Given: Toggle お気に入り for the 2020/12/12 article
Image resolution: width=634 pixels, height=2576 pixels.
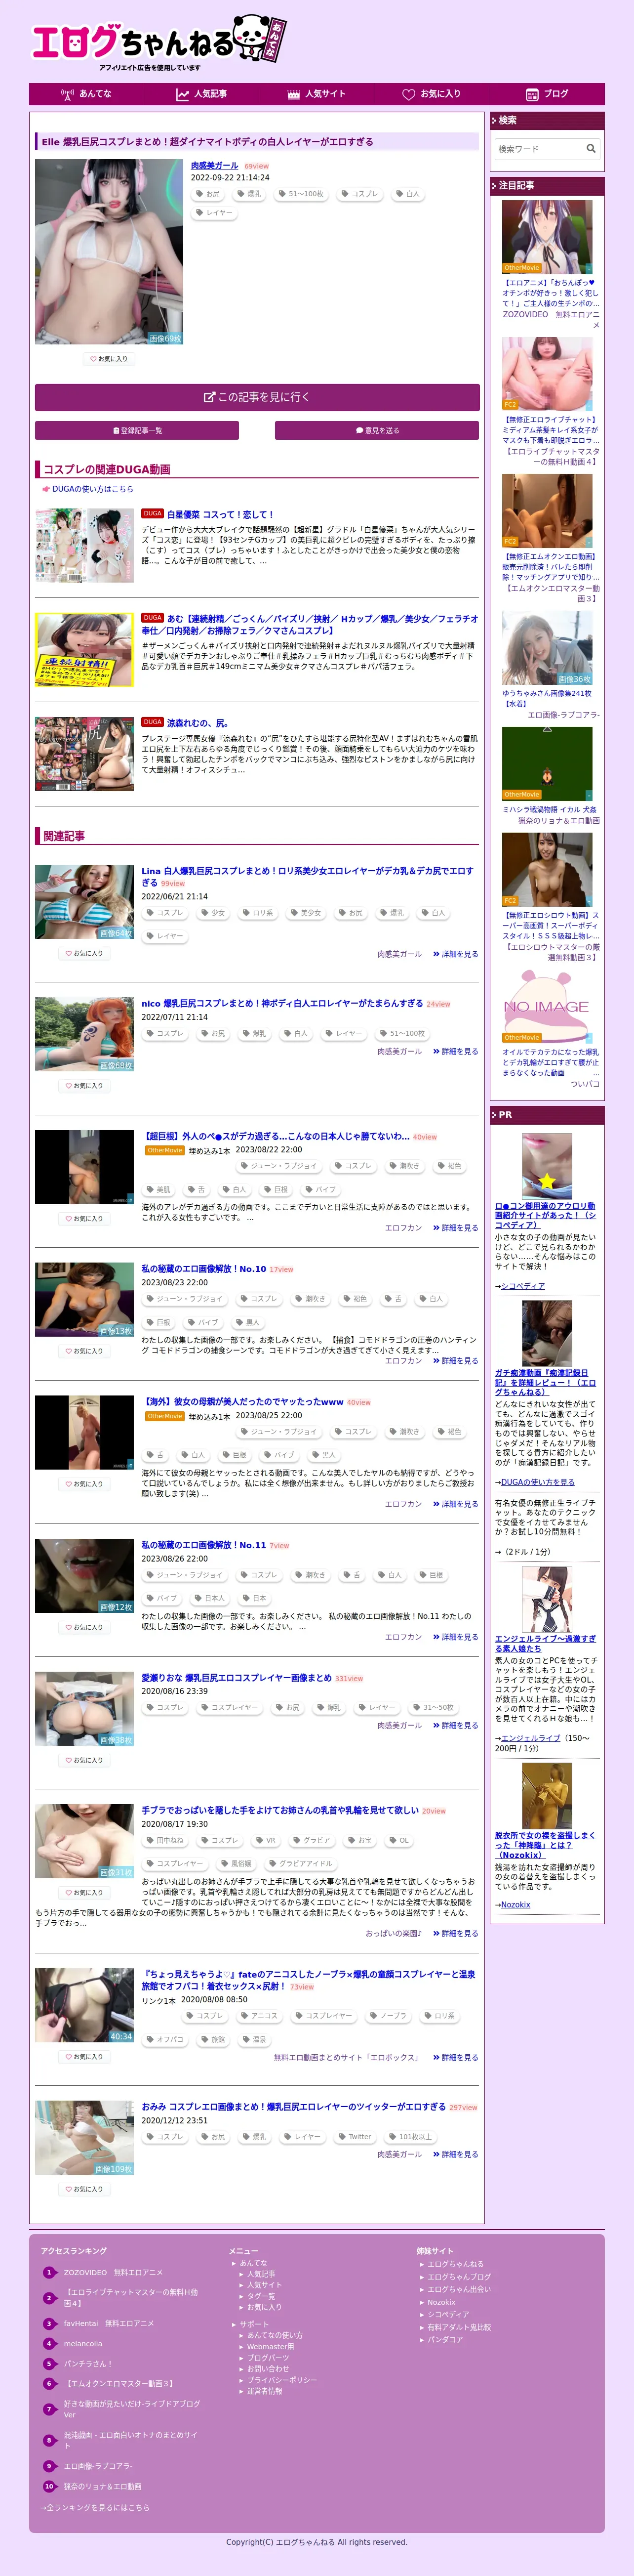Looking at the screenshot, I should (84, 2189).
